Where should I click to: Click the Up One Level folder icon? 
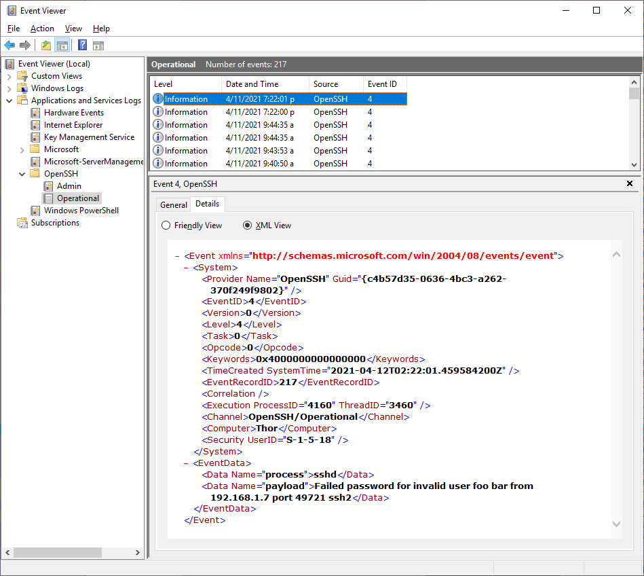point(45,46)
